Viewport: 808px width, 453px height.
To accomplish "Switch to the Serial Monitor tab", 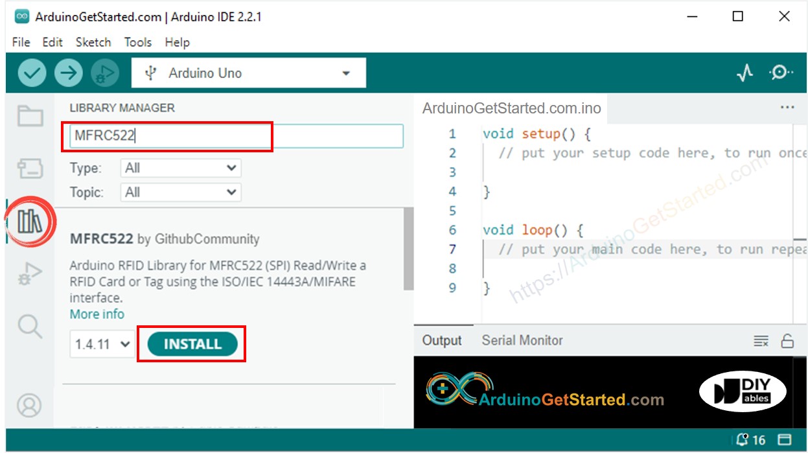I will click(522, 340).
